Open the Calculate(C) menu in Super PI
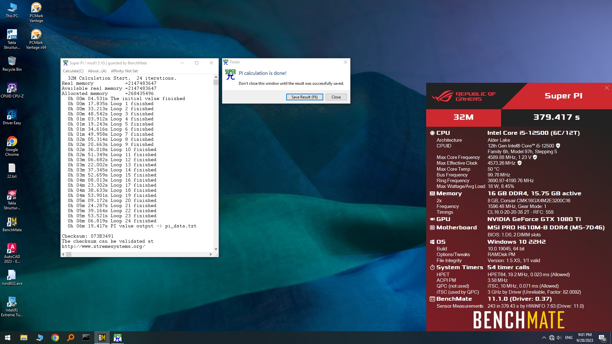Screen dimensions: 612x344 [x=73, y=71]
